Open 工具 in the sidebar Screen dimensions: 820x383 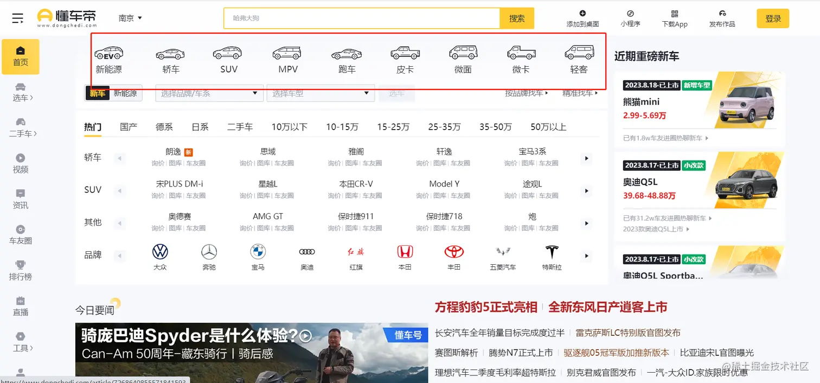click(21, 342)
